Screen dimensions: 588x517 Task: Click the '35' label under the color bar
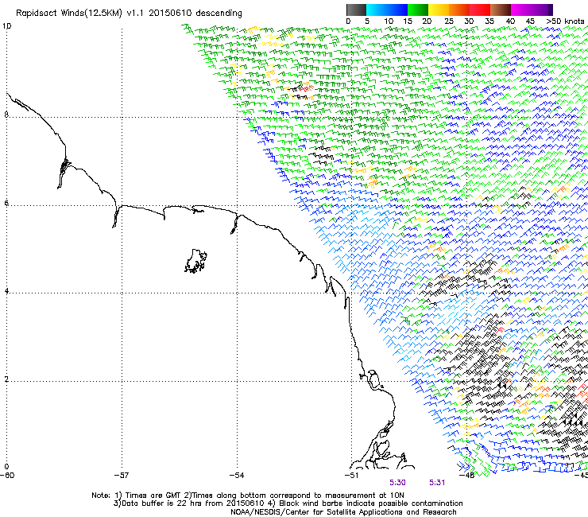tap(489, 21)
